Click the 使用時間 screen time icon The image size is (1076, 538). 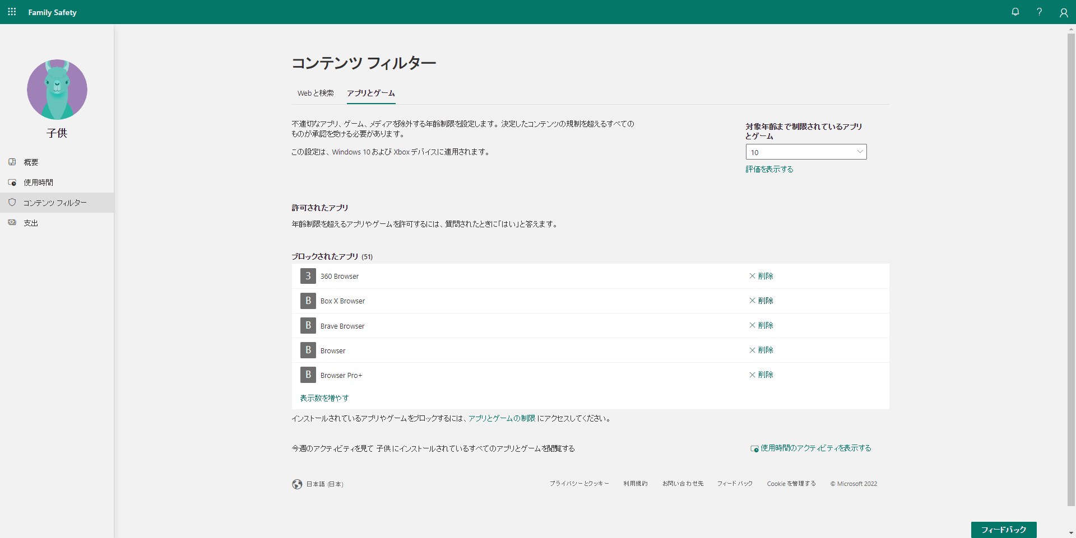(12, 182)
